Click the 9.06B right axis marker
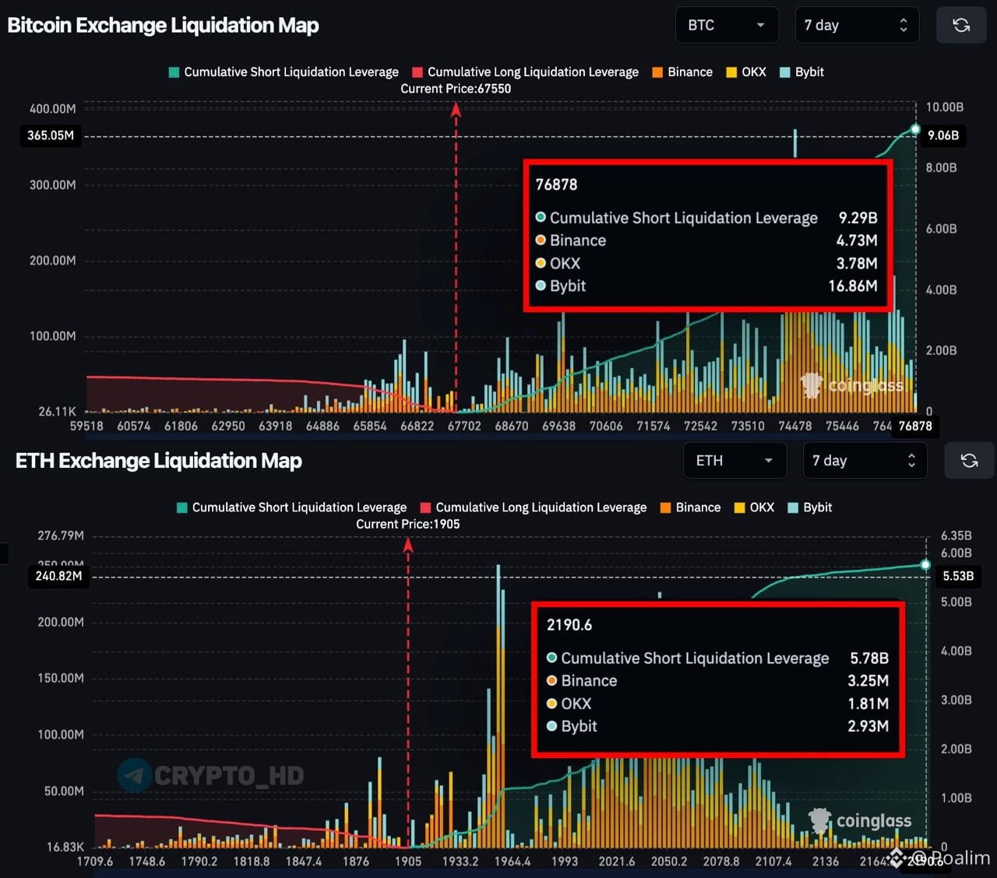This screenshot has height=878, width=997. click(x=943, y=135)
